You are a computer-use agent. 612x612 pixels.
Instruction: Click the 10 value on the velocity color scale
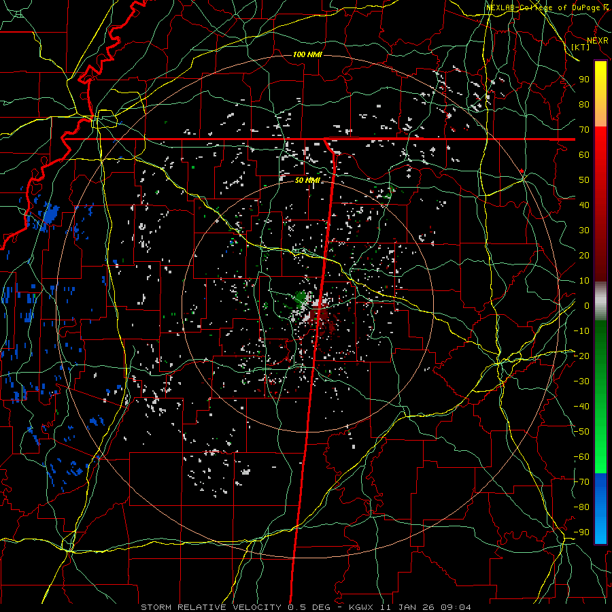coord(584,281)
